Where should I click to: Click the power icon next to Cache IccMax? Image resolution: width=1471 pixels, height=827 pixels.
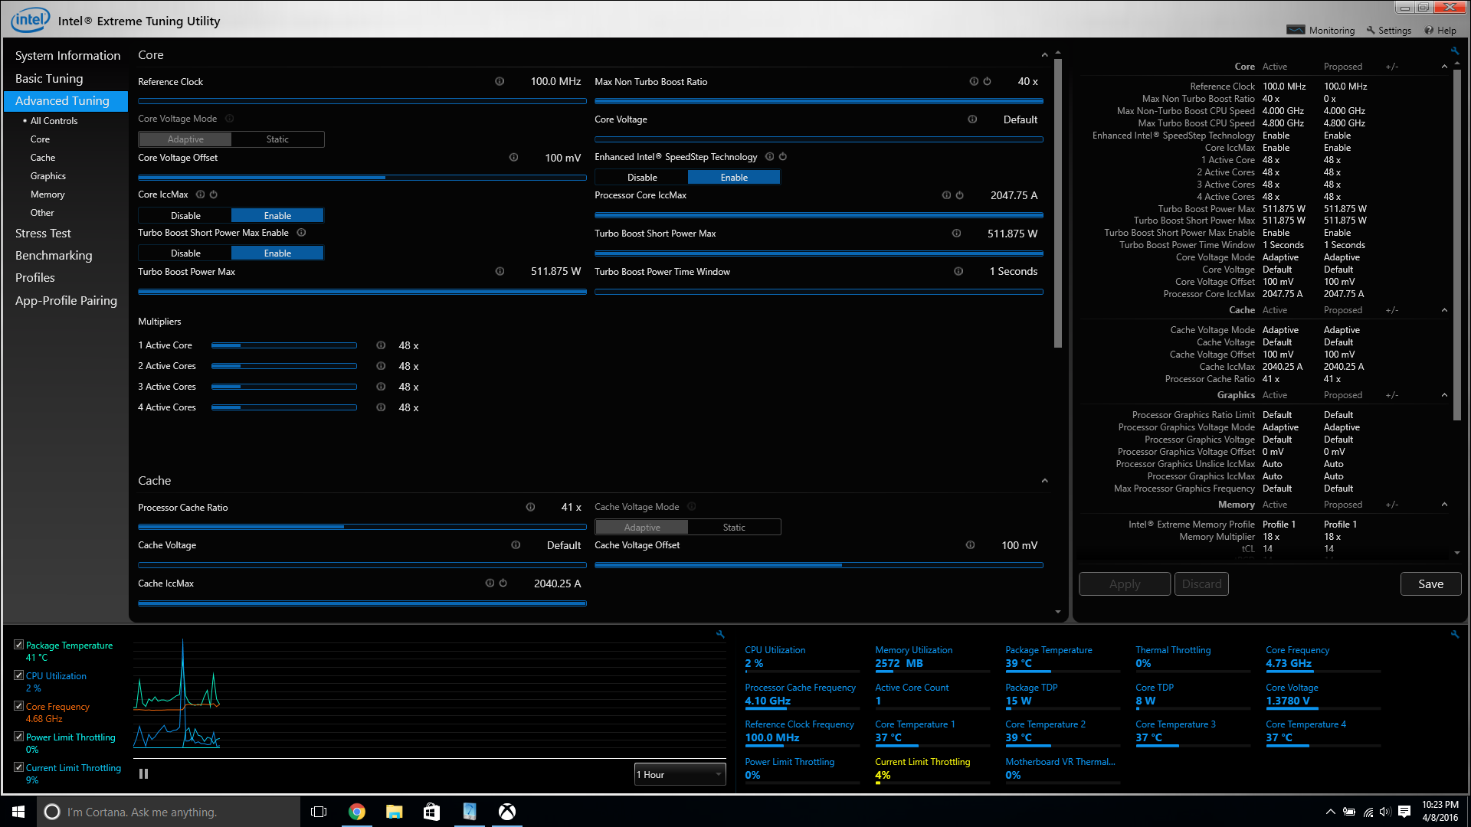(x=503, y=583)
